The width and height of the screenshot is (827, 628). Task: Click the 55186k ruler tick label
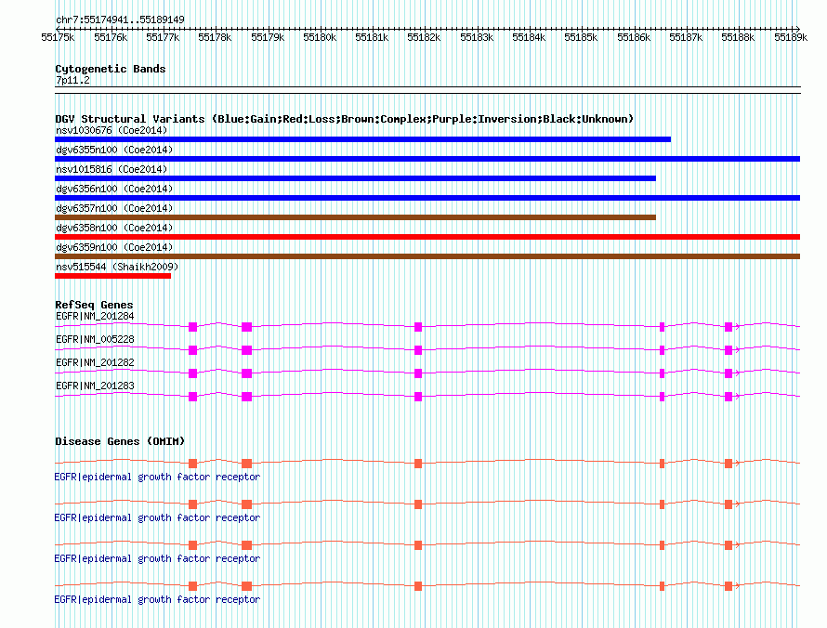click(634, 37)
